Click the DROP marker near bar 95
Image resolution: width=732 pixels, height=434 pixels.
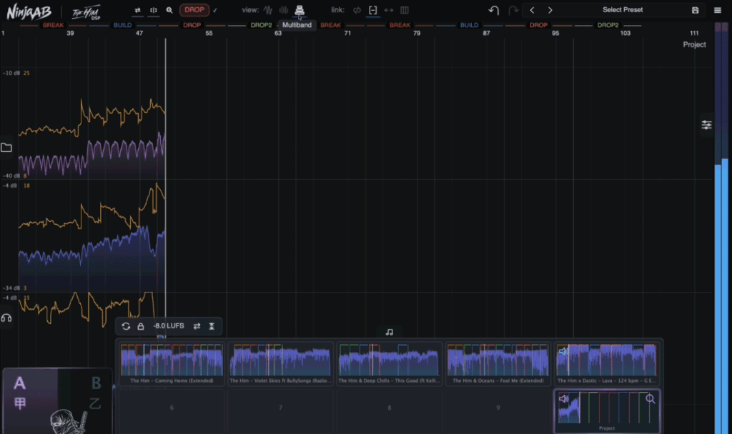[x=538, y=25]
